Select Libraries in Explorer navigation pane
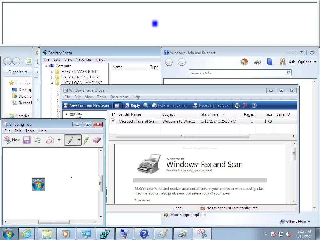Image resolution: width=320 pixels, height=240 pixels. click(22, 116)
